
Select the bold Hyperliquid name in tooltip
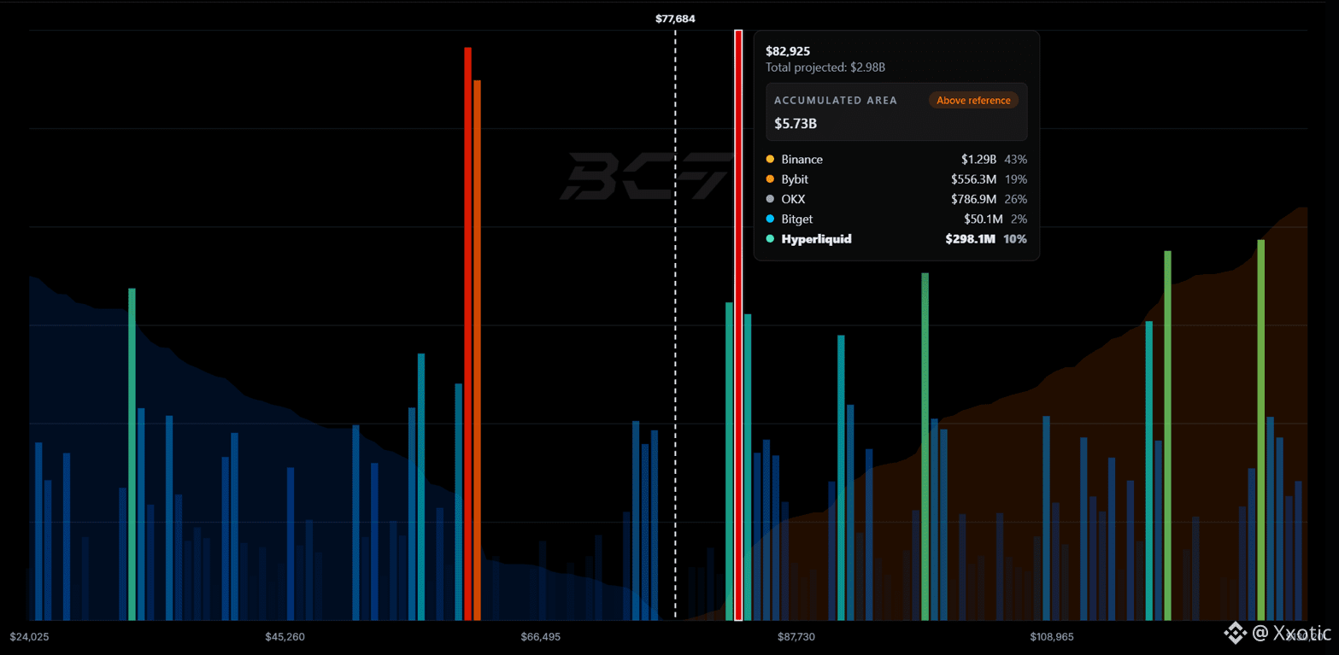[816, 239]
